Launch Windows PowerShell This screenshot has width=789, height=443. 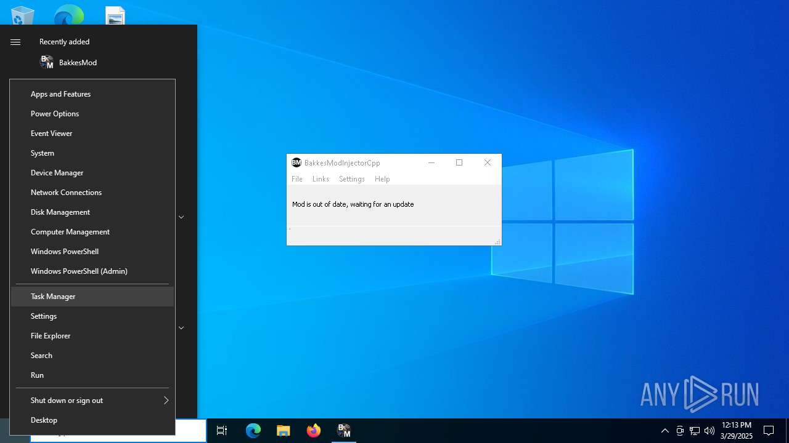click(92, 252)
